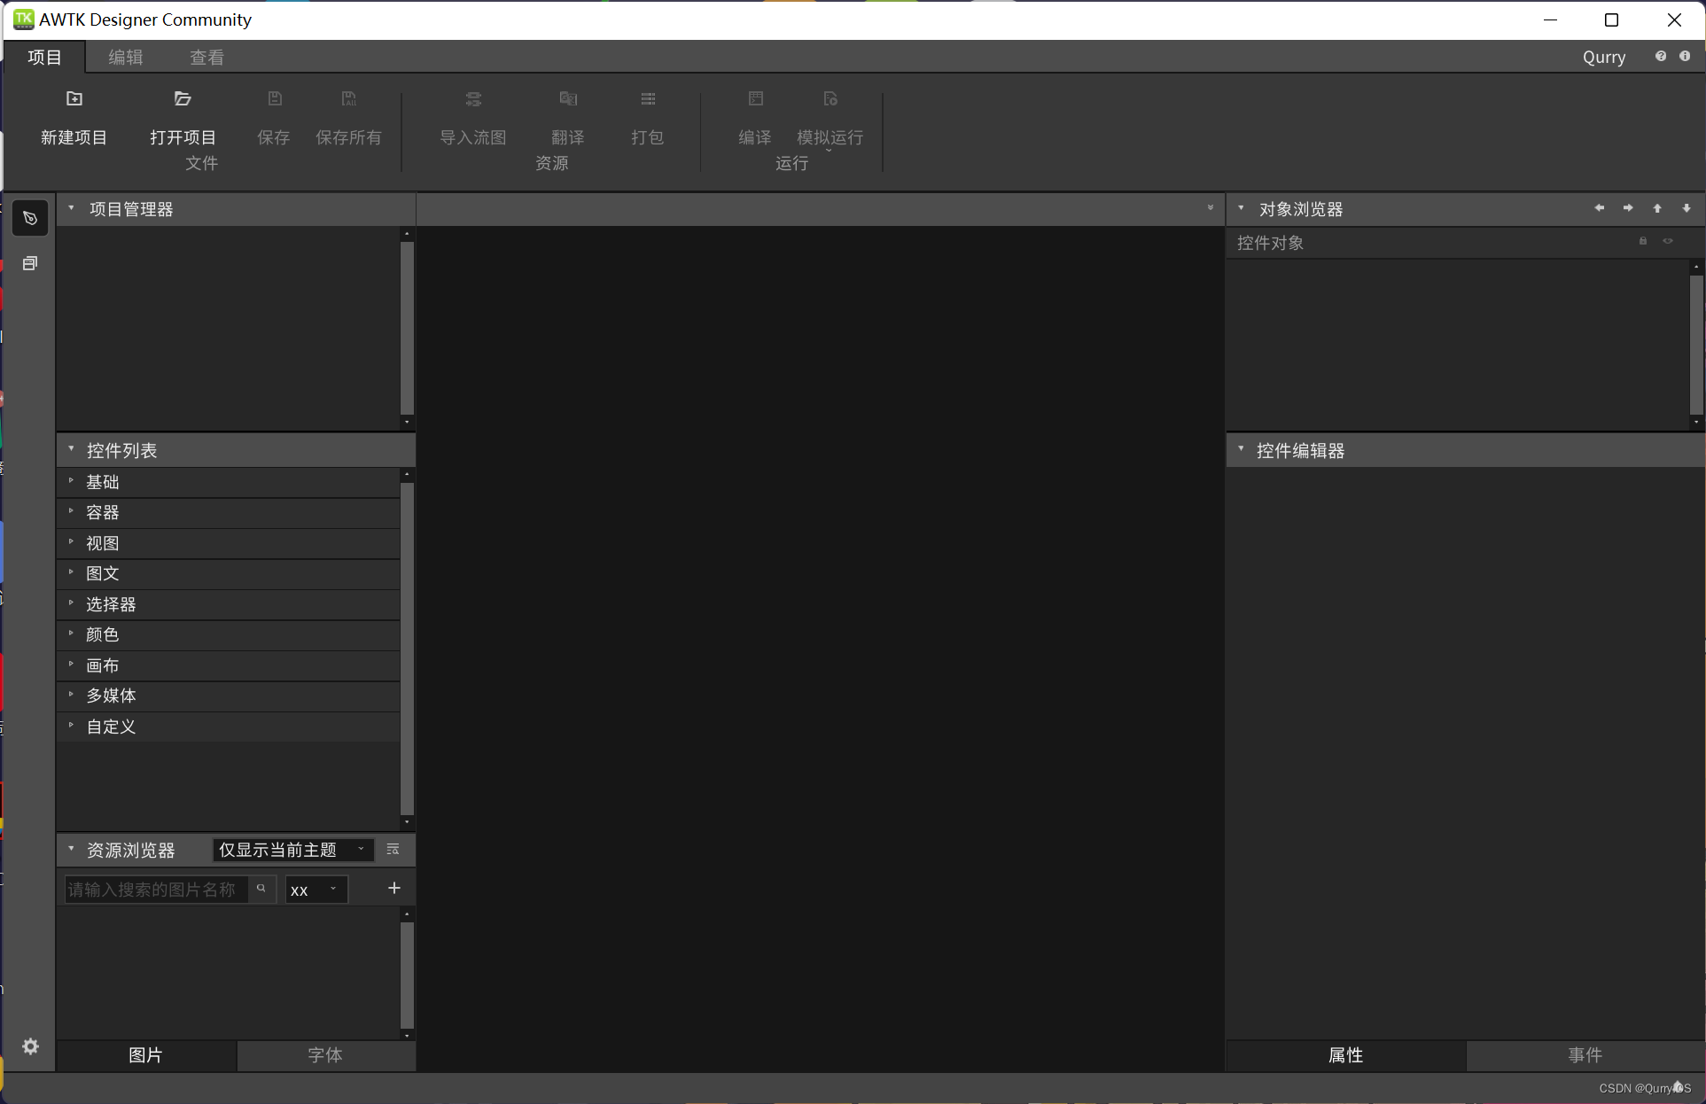Viewport: 1706px width, 1104px height.
Task: Click the New Project (新建项目) icon
Action: point(74,98)
